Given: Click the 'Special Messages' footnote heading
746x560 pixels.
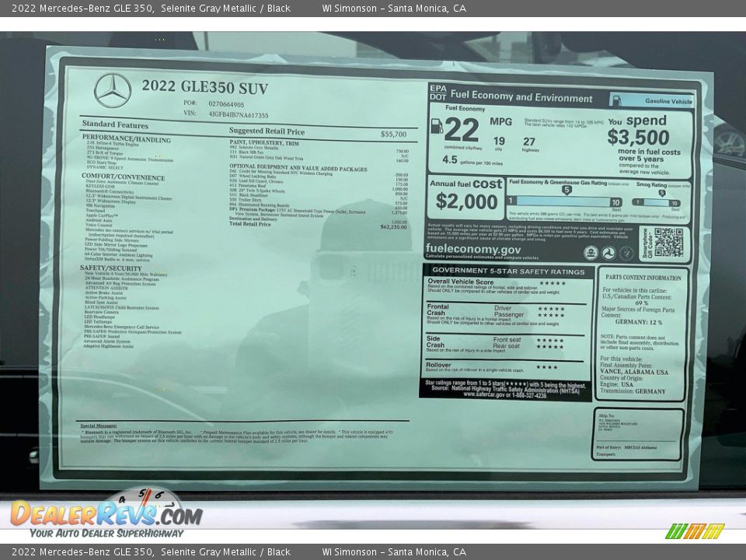Looking at the screenshot, I should pos(99,425).
